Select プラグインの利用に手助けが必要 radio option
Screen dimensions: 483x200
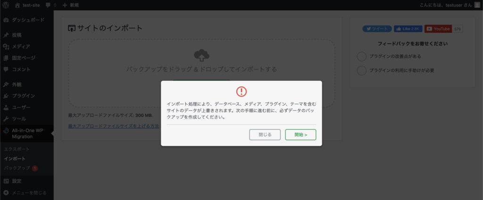pos(362,71)
